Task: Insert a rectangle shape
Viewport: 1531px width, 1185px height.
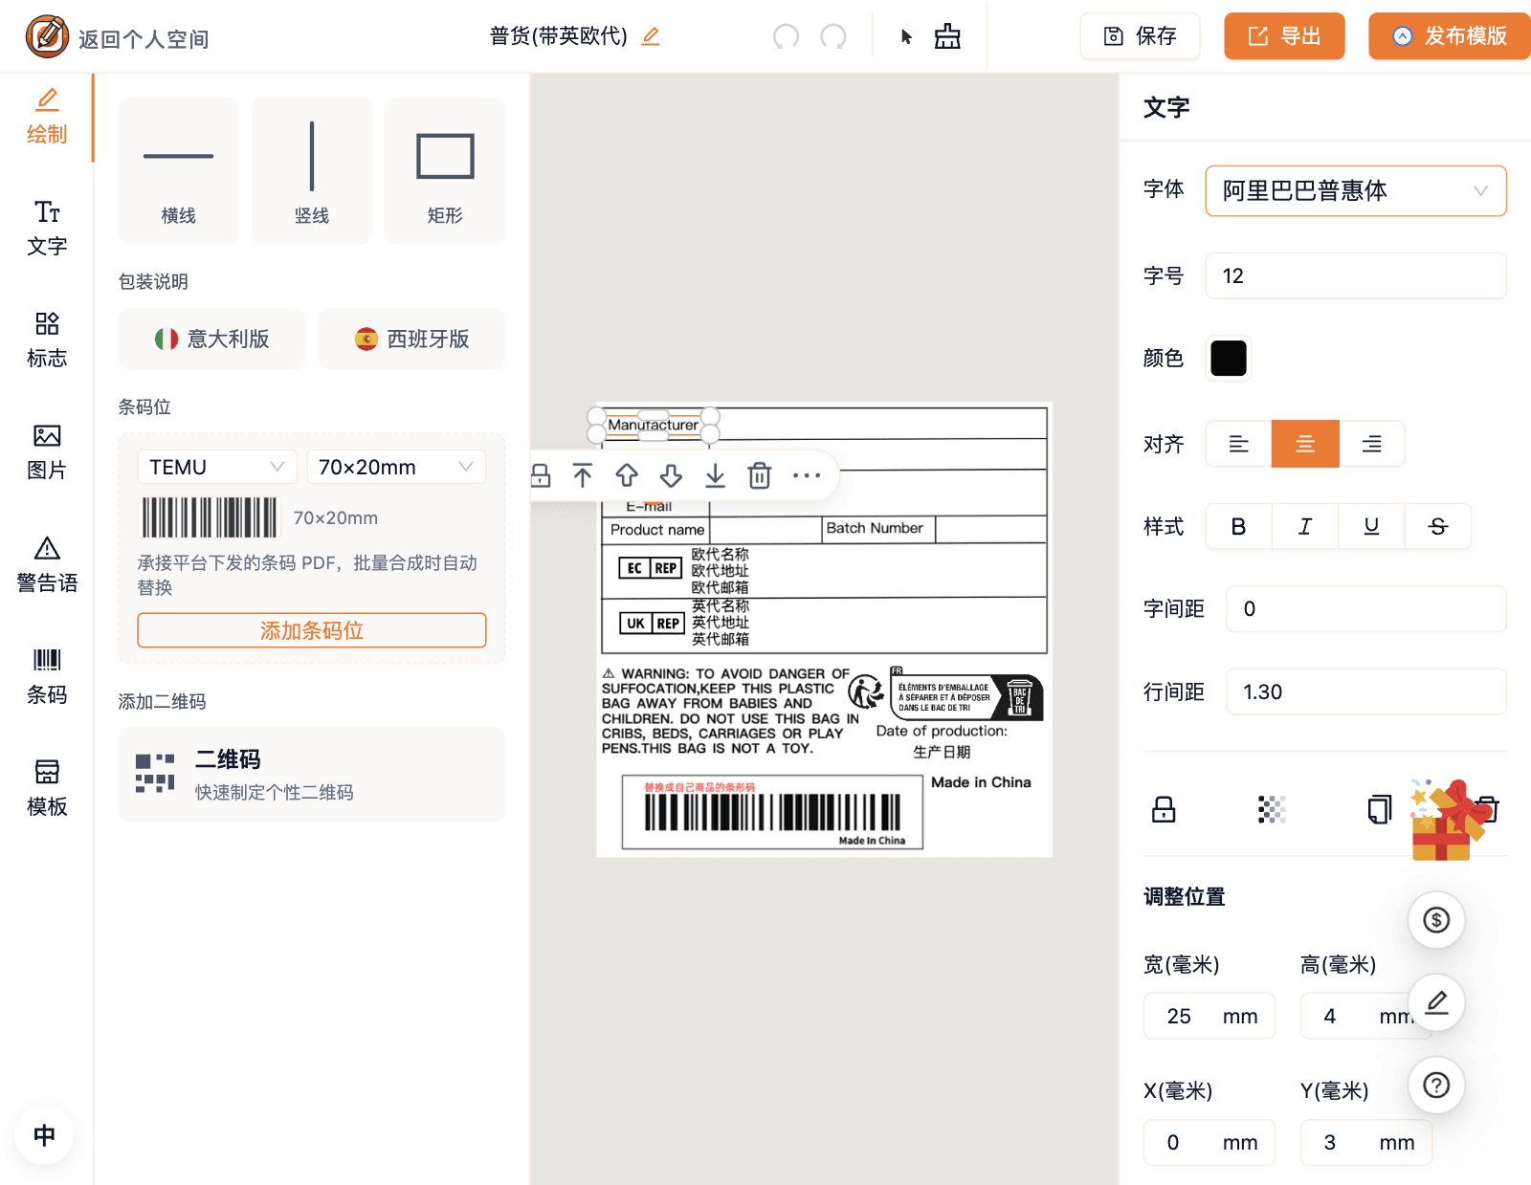Action: point(445,171)
